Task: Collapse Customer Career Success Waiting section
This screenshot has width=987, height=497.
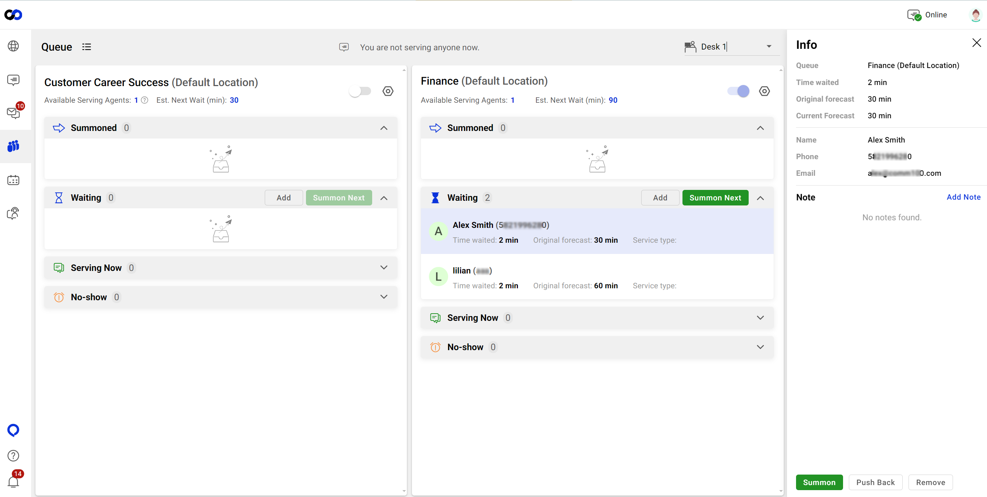Action: pyautogui.click(x=384, y=198)
